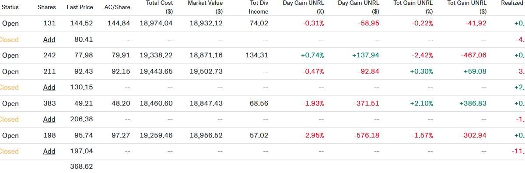Screen dimensions: 525x173
Task: Sort by the Last Price column header
Action: [x=80, y=8]
